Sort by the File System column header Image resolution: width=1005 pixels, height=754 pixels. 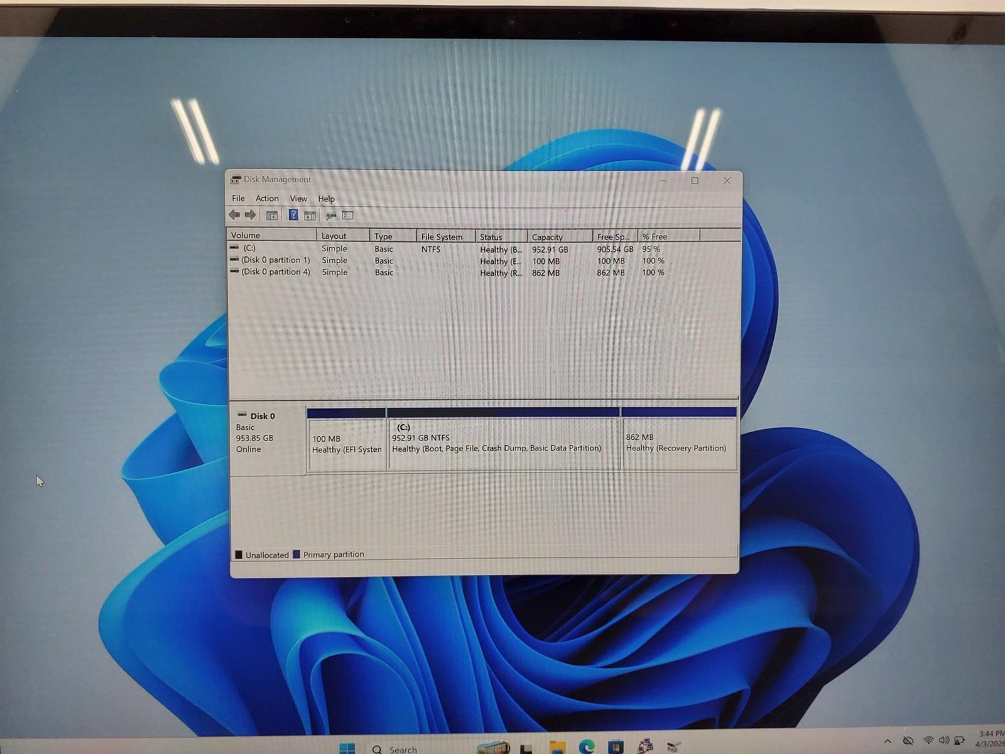tap(445, 237)
